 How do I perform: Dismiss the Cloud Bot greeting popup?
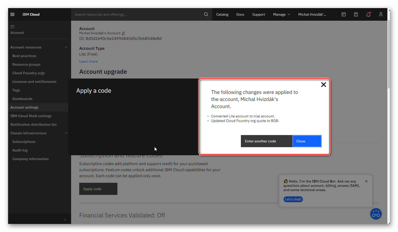tap(366, 181)
